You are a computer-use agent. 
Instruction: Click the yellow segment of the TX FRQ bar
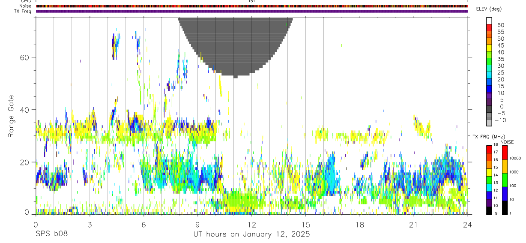(489, 172)
